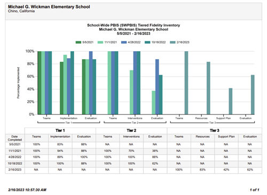Image resolution: width=267 pixels, height=195 pixels.
Task: Click the Michael G. Wickman Elementary School heading
Action: point(49,7)
